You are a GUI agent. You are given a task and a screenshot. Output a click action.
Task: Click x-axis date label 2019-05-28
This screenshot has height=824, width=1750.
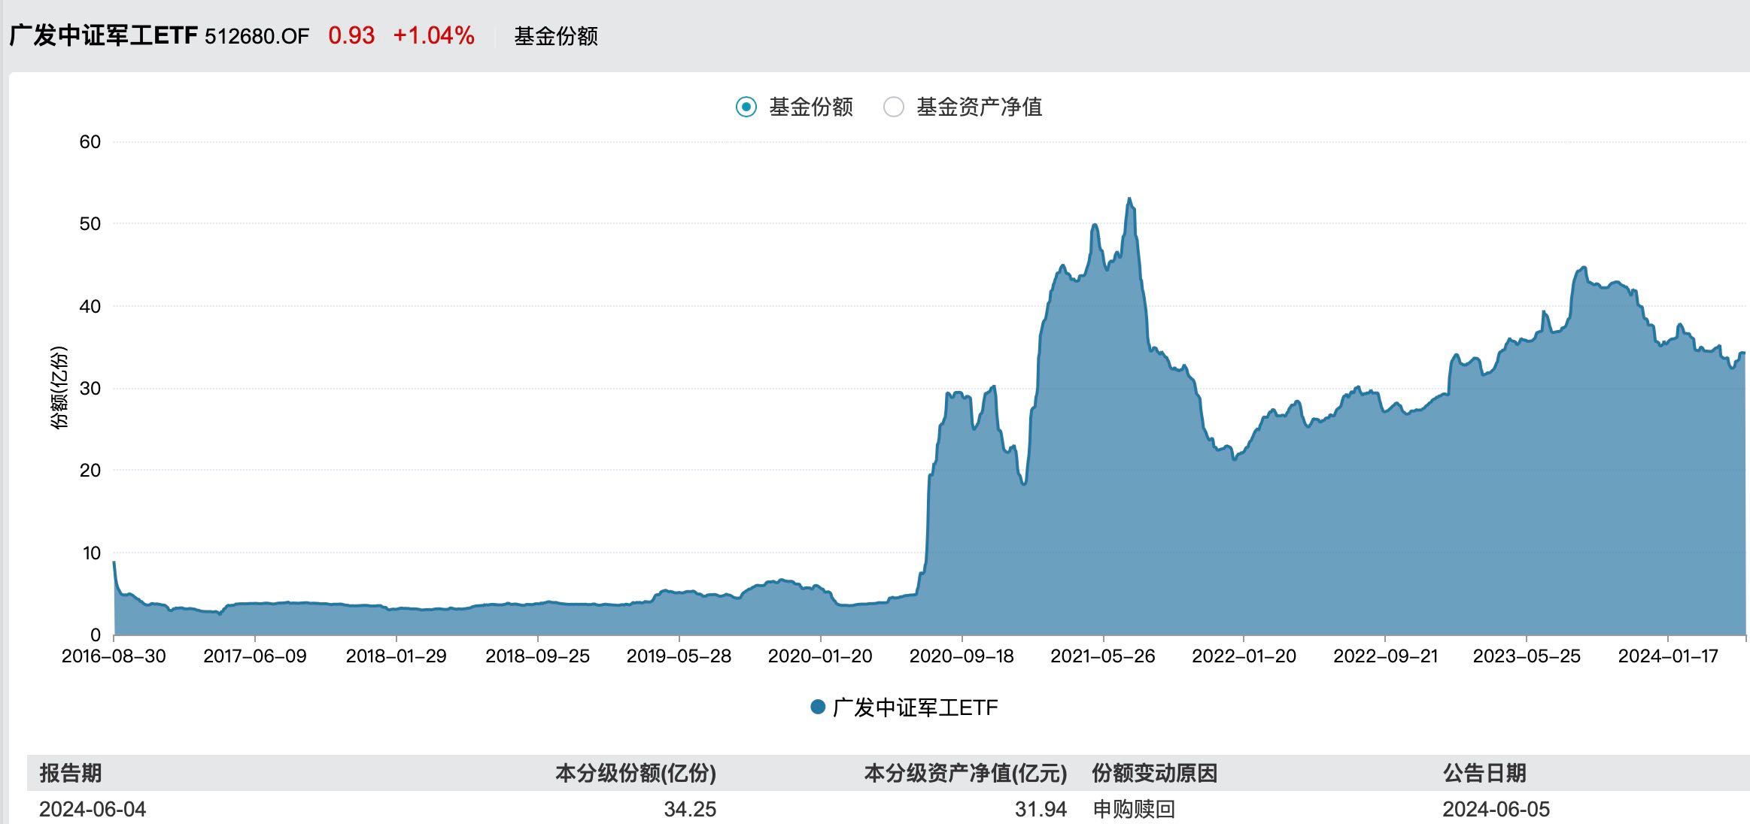pos(679,656)
